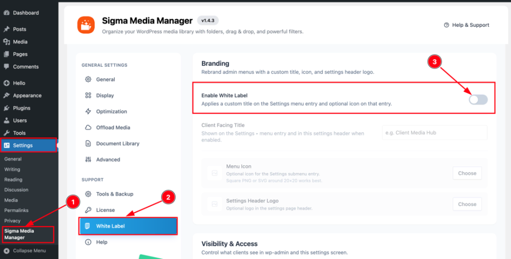511x259 pixels.
Task: Click the General gear icon
Action: point(88,79)
